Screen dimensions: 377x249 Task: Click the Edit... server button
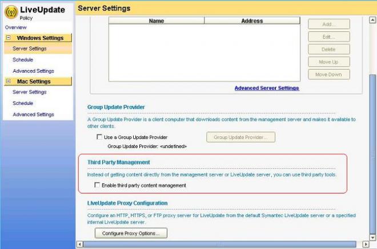[328, 36]
